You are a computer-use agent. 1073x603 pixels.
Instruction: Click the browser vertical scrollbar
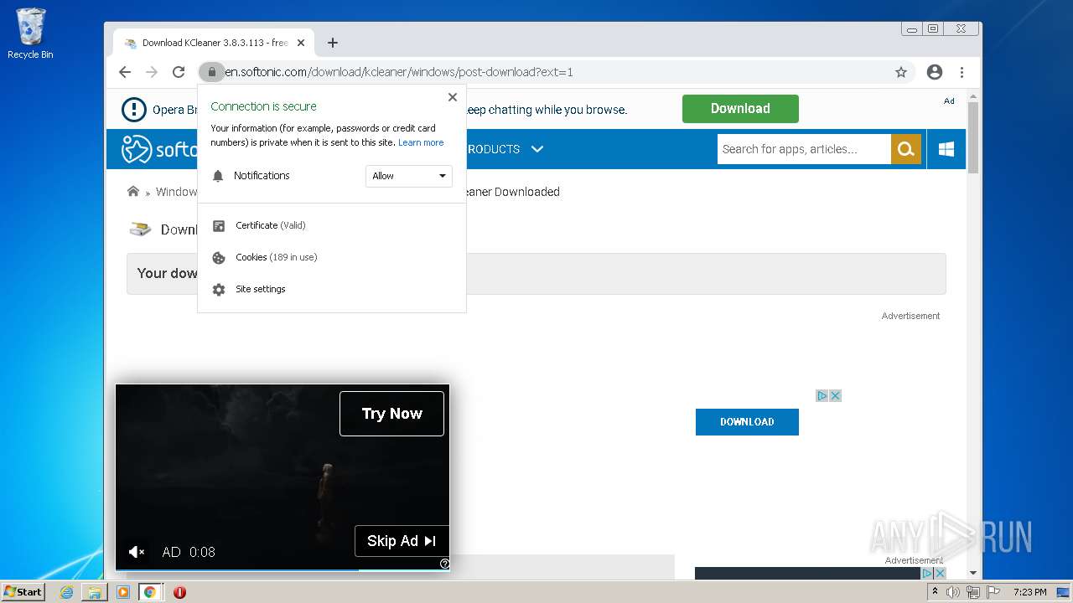[973, 137]
